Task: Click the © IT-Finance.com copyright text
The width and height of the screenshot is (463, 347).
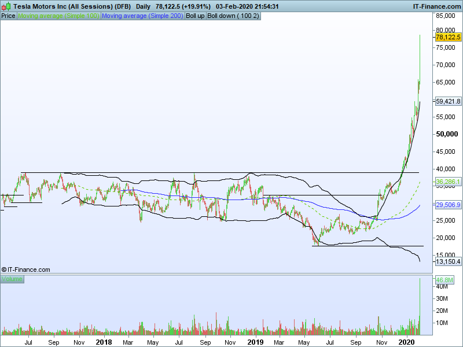Action: [25, 270]
